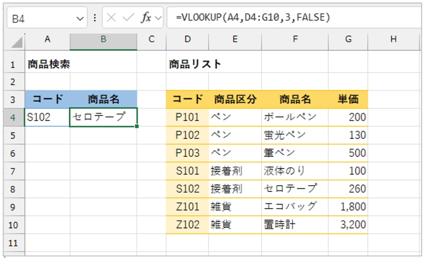
Task: Select column A header
Action: coord(47,40)
